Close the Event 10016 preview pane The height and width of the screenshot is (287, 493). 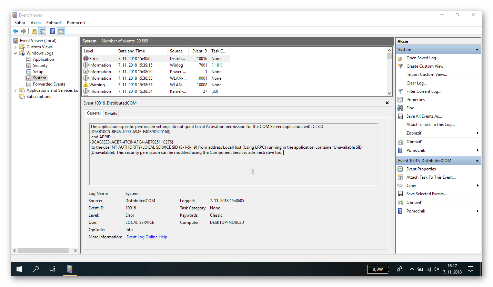point(387,103)
